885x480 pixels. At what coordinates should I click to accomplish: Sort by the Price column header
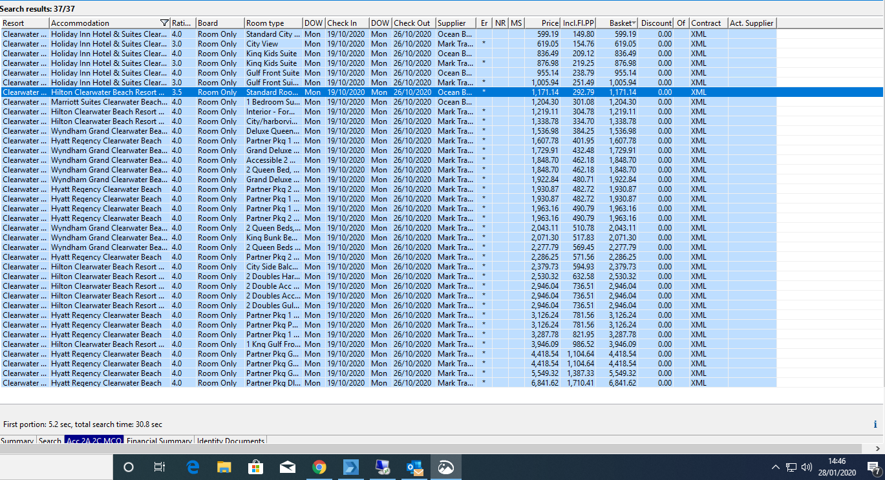(x=542, y=23)
